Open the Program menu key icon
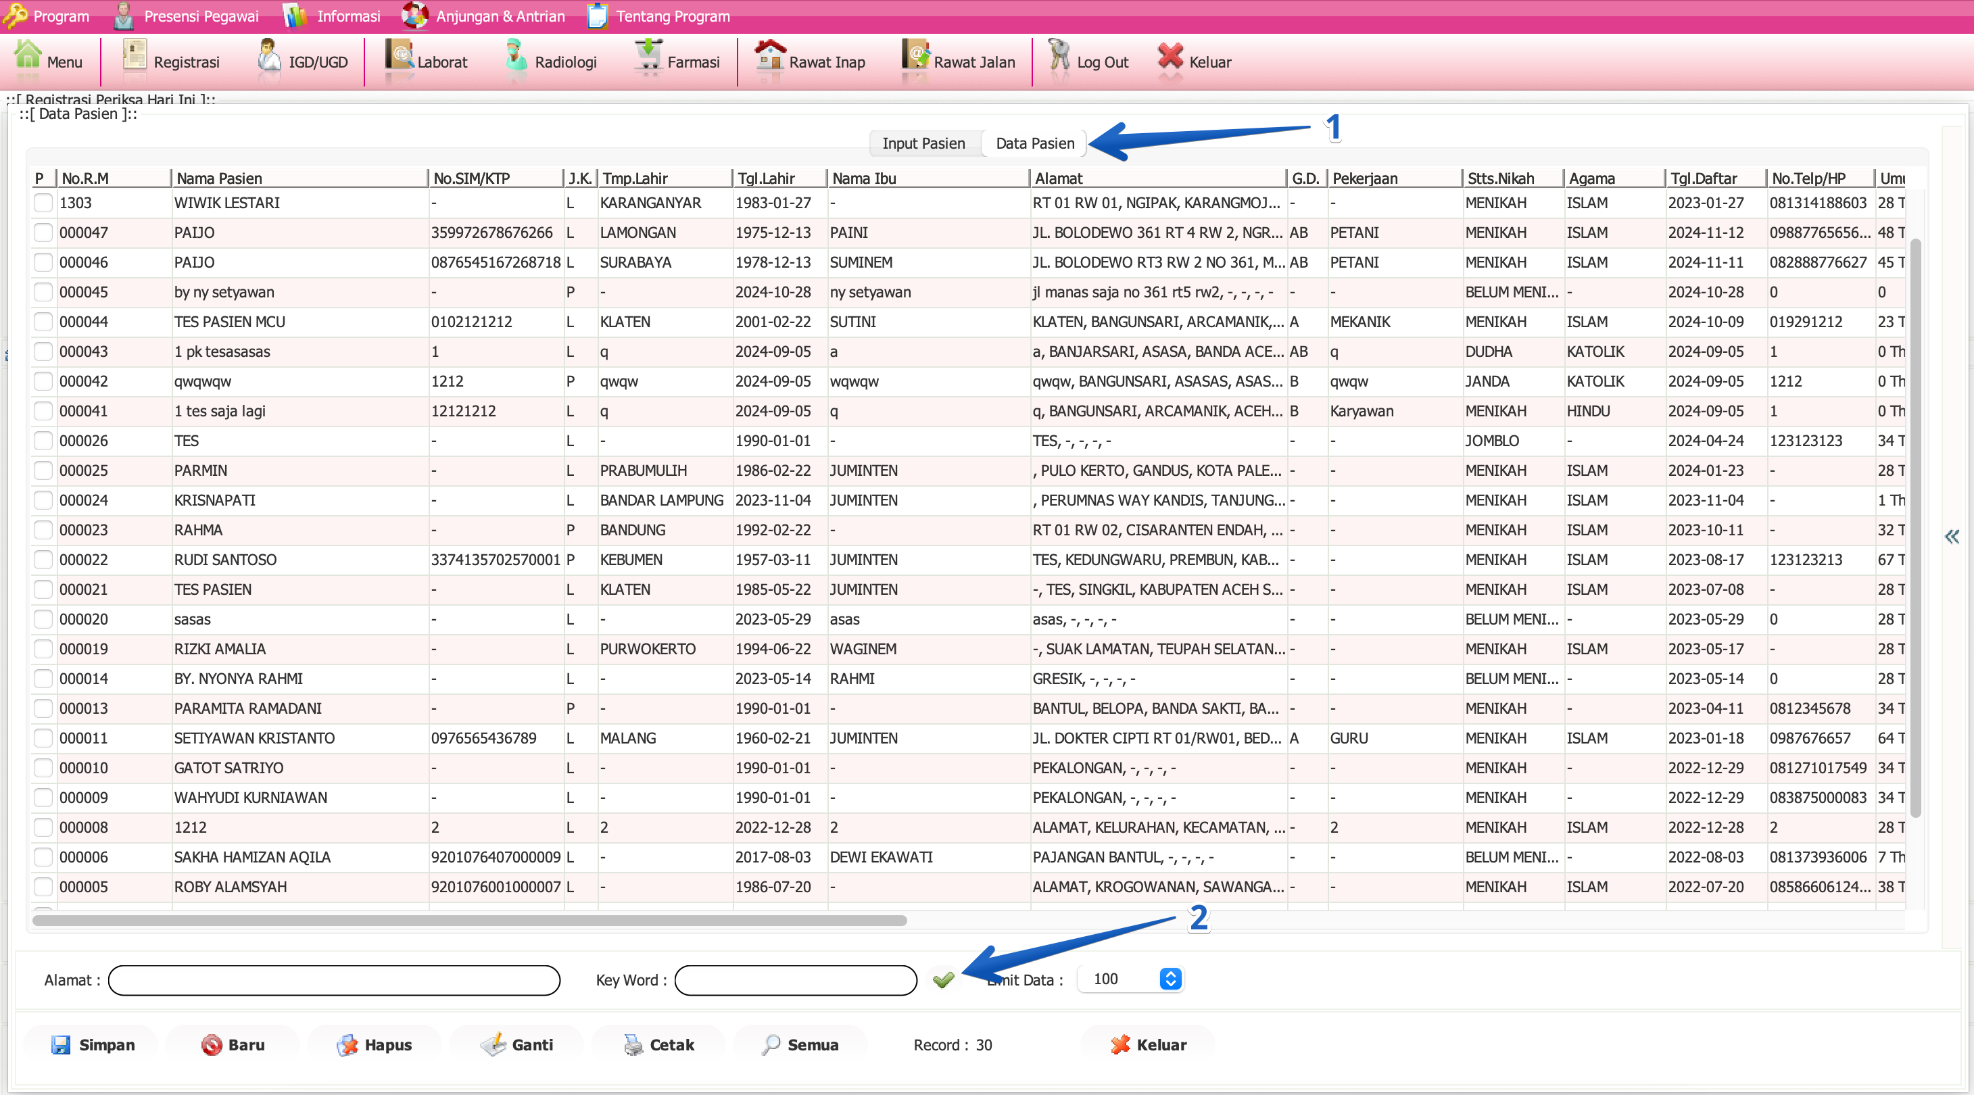Screen dimensions: 1974x1095 tap(15, 16)
